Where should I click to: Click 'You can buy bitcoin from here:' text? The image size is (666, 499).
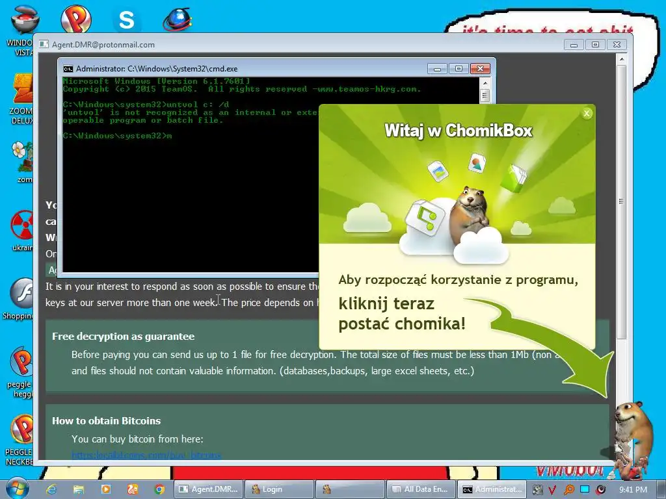pyautogui.click(x=137, y=439)
